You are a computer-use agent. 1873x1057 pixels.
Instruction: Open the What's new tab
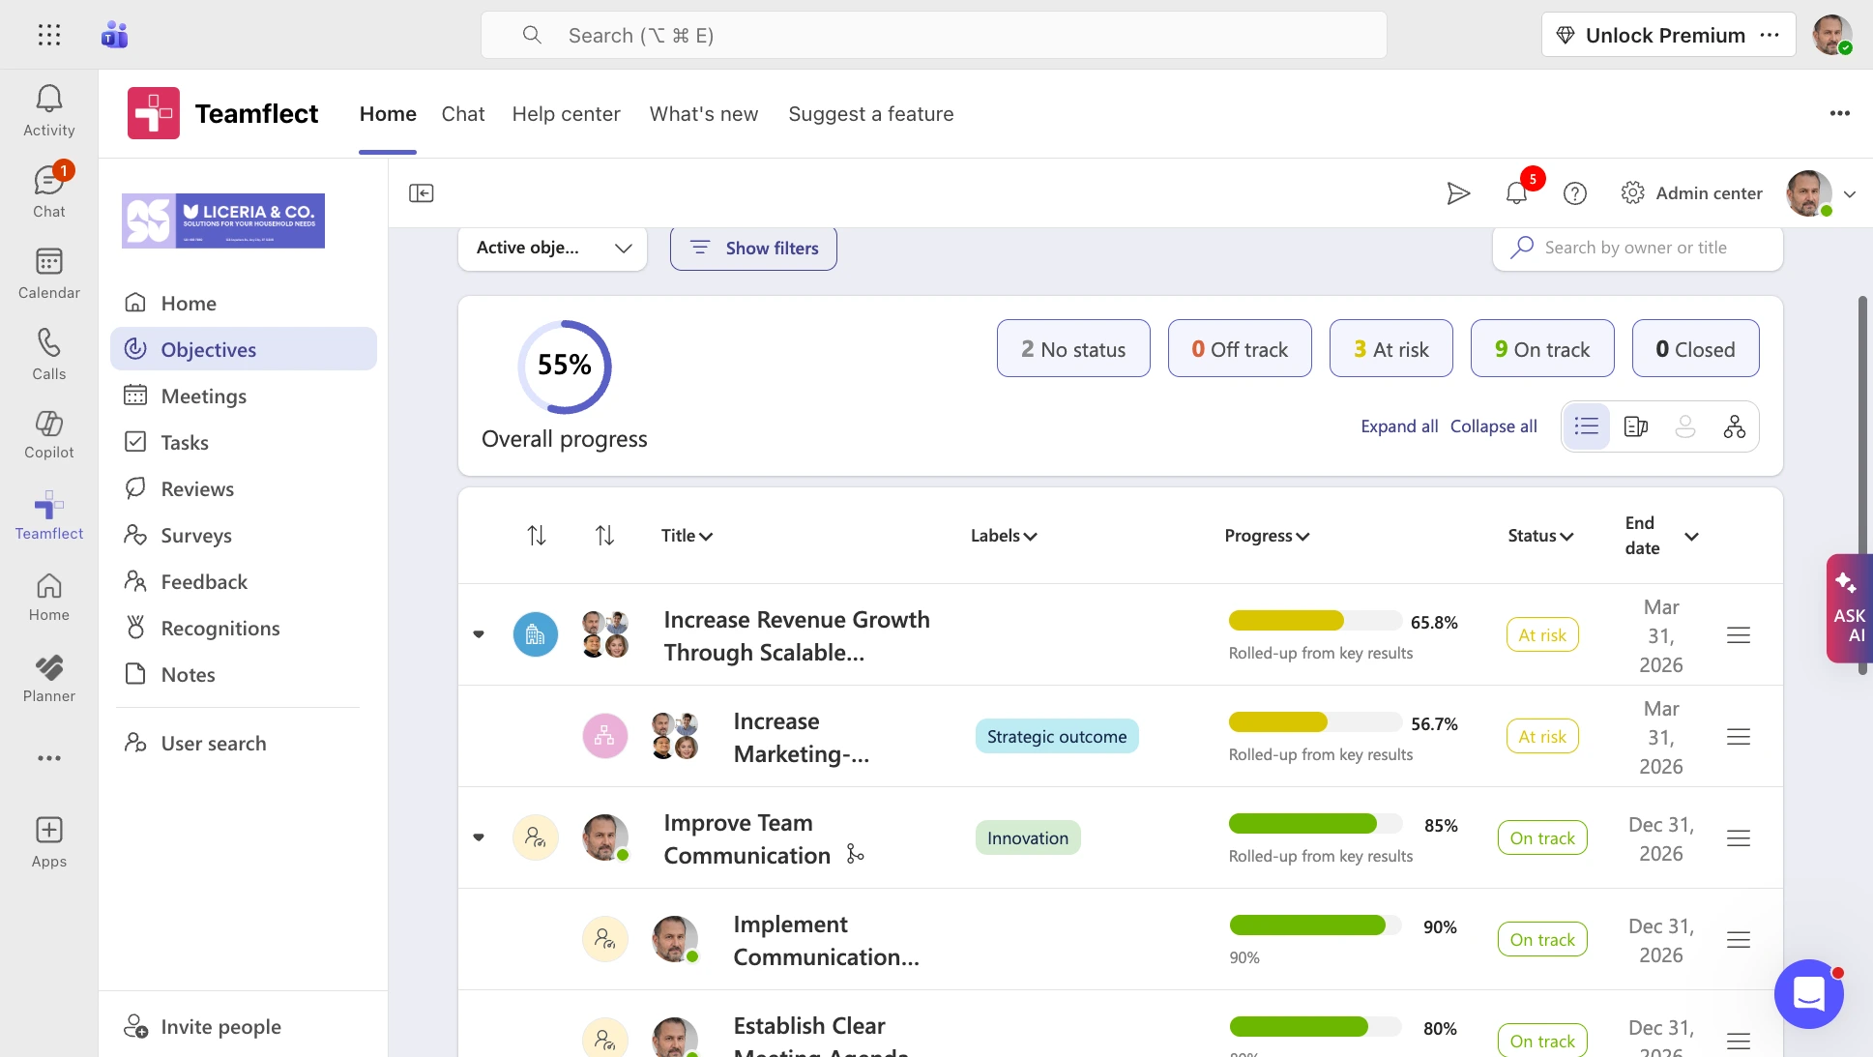click(703, 114)
